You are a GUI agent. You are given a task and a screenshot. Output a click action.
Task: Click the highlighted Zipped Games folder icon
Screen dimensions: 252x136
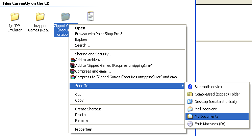pos(65,17)
